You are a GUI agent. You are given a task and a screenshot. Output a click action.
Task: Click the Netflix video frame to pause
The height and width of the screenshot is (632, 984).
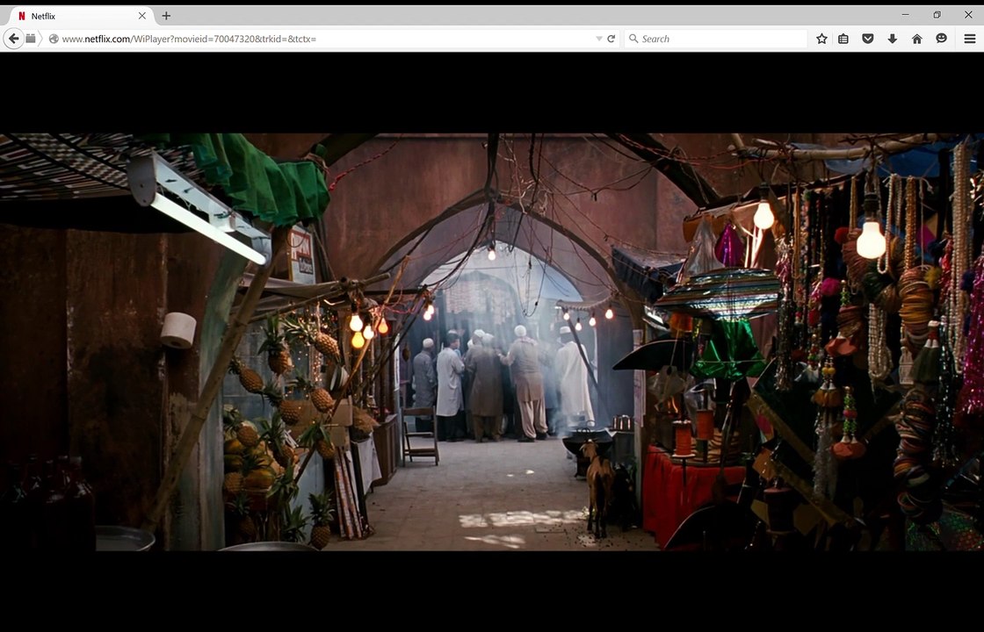coord(492,341)
